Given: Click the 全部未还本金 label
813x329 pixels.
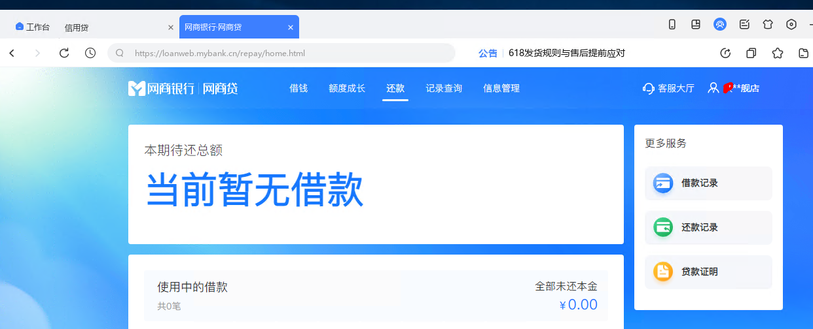Looking at the screenshot, I should pos(566,286).
